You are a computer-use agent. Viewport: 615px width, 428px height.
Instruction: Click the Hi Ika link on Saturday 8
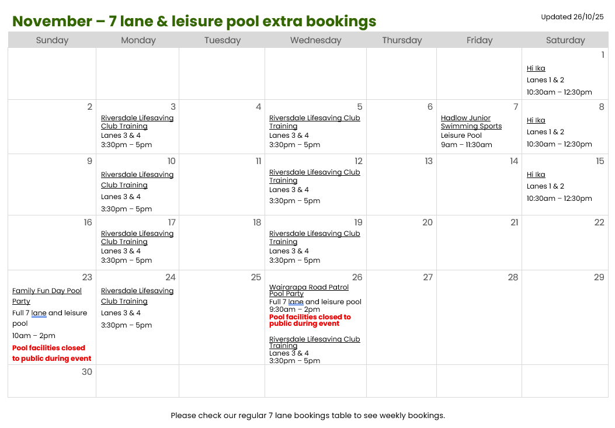tap(536, 120)
